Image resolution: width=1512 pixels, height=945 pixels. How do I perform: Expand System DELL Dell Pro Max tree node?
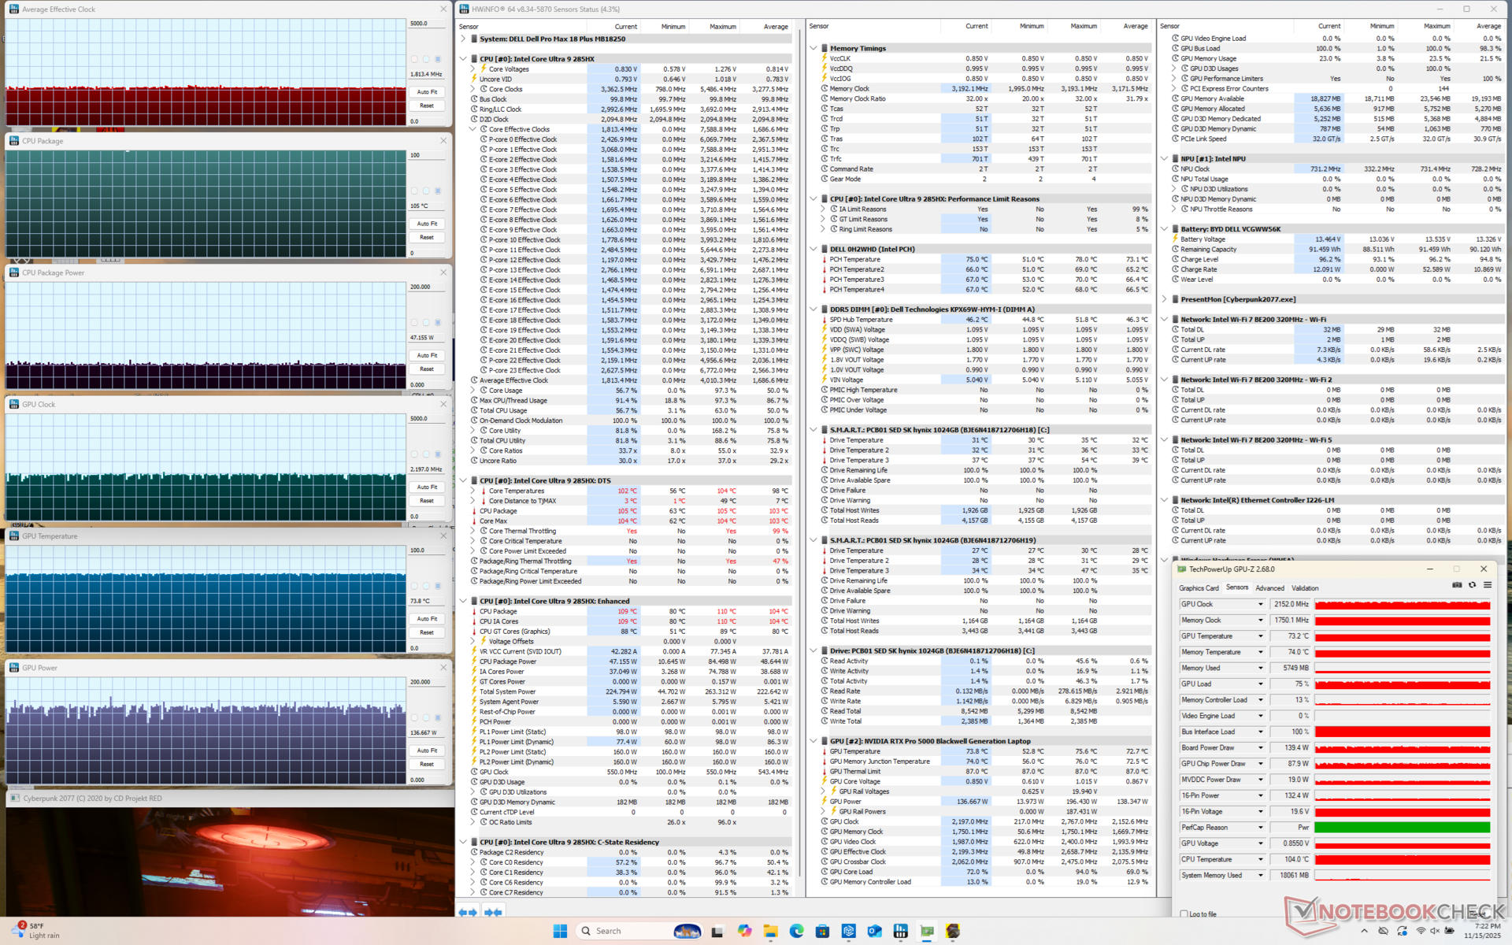tap(463, 39)
